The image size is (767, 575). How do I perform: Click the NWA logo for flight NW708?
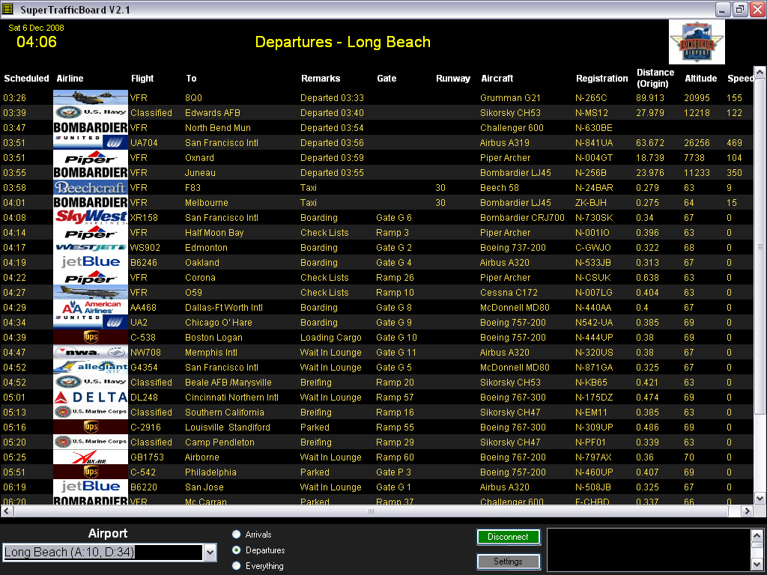[x=90, y=352]
